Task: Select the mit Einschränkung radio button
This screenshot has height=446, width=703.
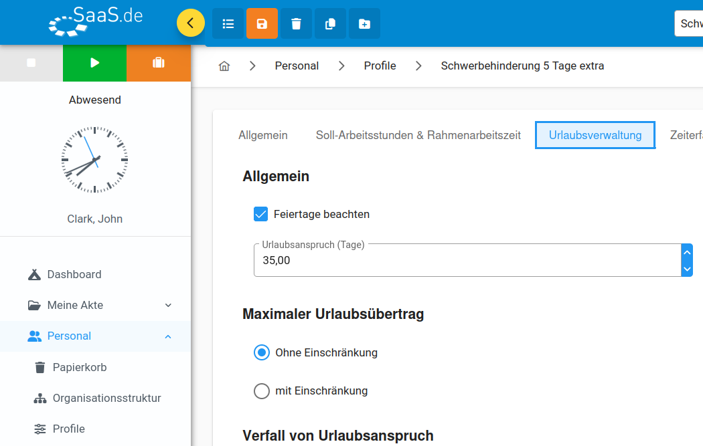Action: [262, 391]
